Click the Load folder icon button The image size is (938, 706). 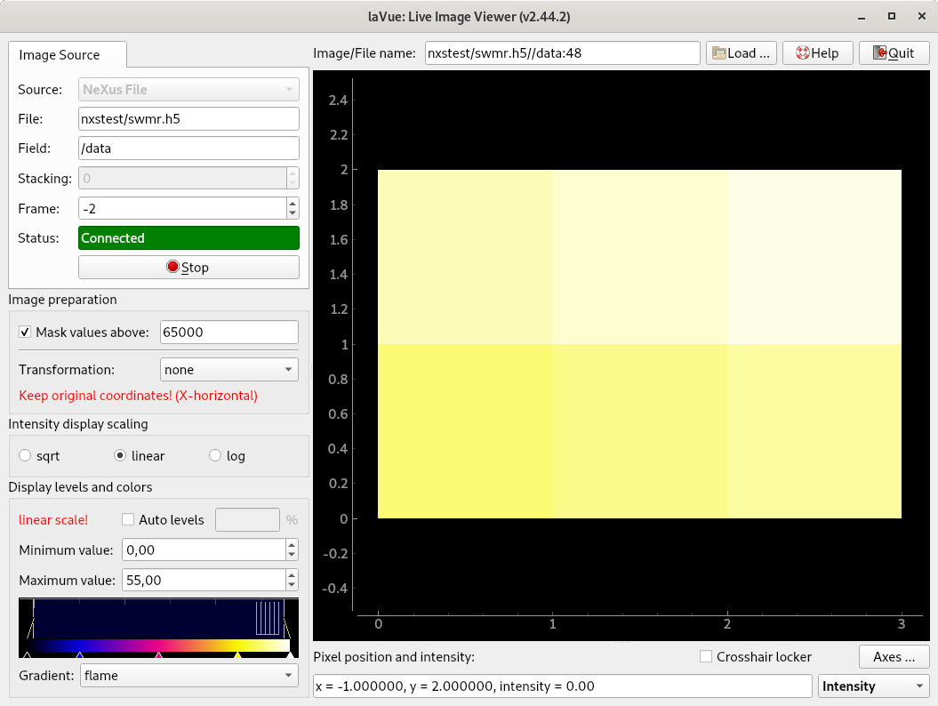pos(742,53)
